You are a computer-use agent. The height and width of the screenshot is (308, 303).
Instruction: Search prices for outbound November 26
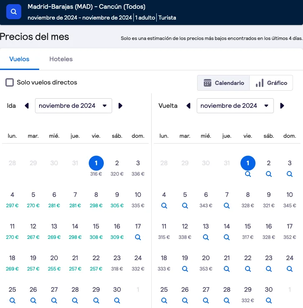tap(33, 301)
